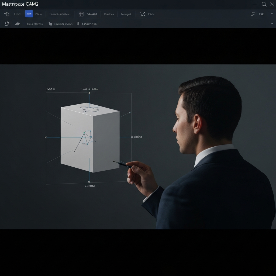The image size is (276, 276).
Task: Expand the Layouts Address dropdown in the toolbar
Action: point(60,14)
